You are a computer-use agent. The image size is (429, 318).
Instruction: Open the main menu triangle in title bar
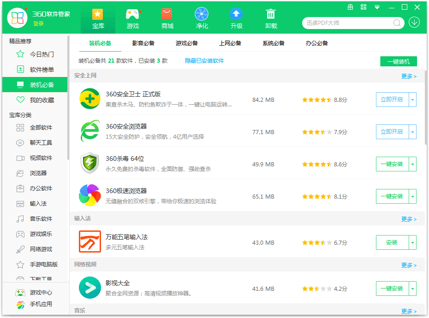[377, 7]
